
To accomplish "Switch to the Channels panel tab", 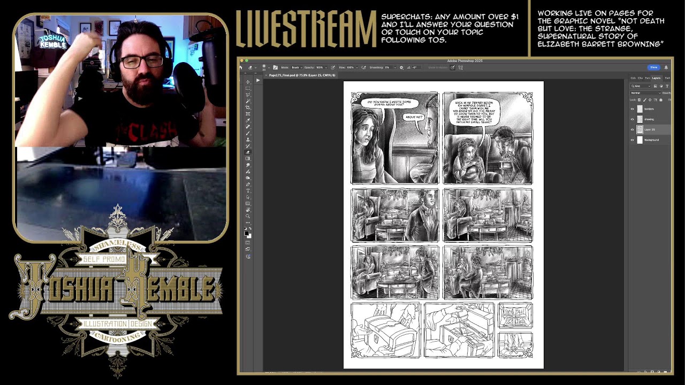I will click(640, 78).
